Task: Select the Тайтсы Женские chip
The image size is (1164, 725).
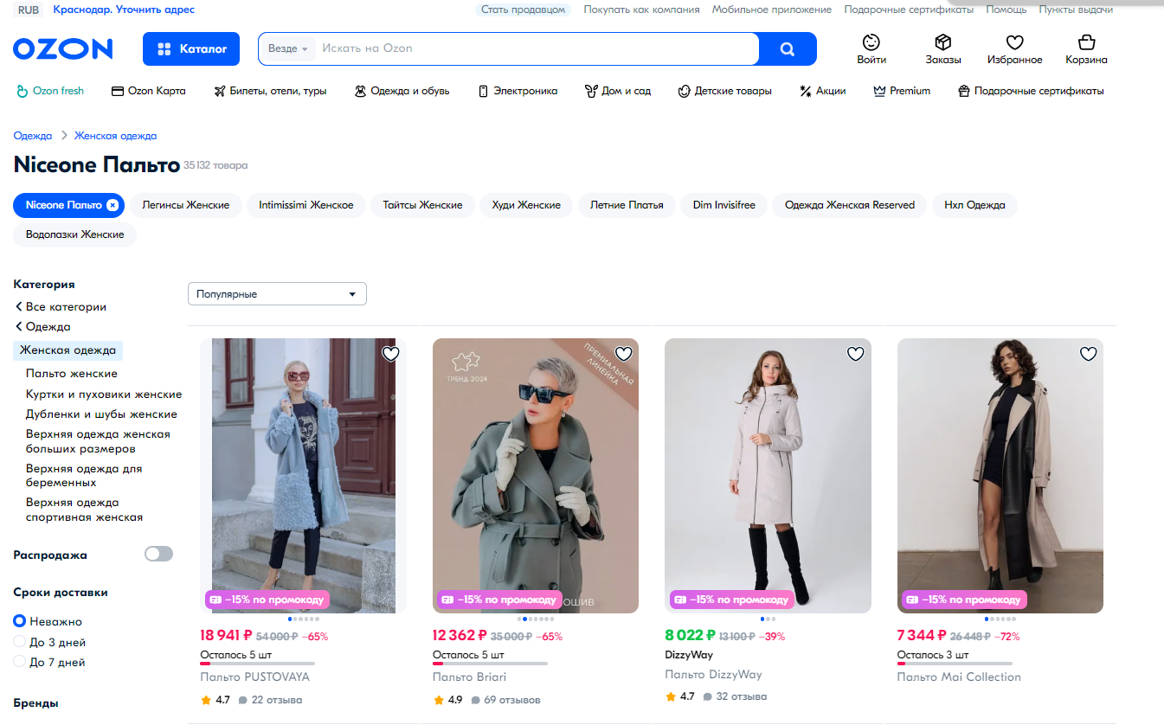Action: coord(422,205)
